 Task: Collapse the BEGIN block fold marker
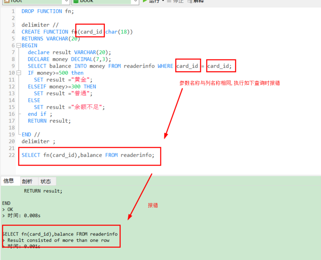pyautogui.click(x=18, y=45)
